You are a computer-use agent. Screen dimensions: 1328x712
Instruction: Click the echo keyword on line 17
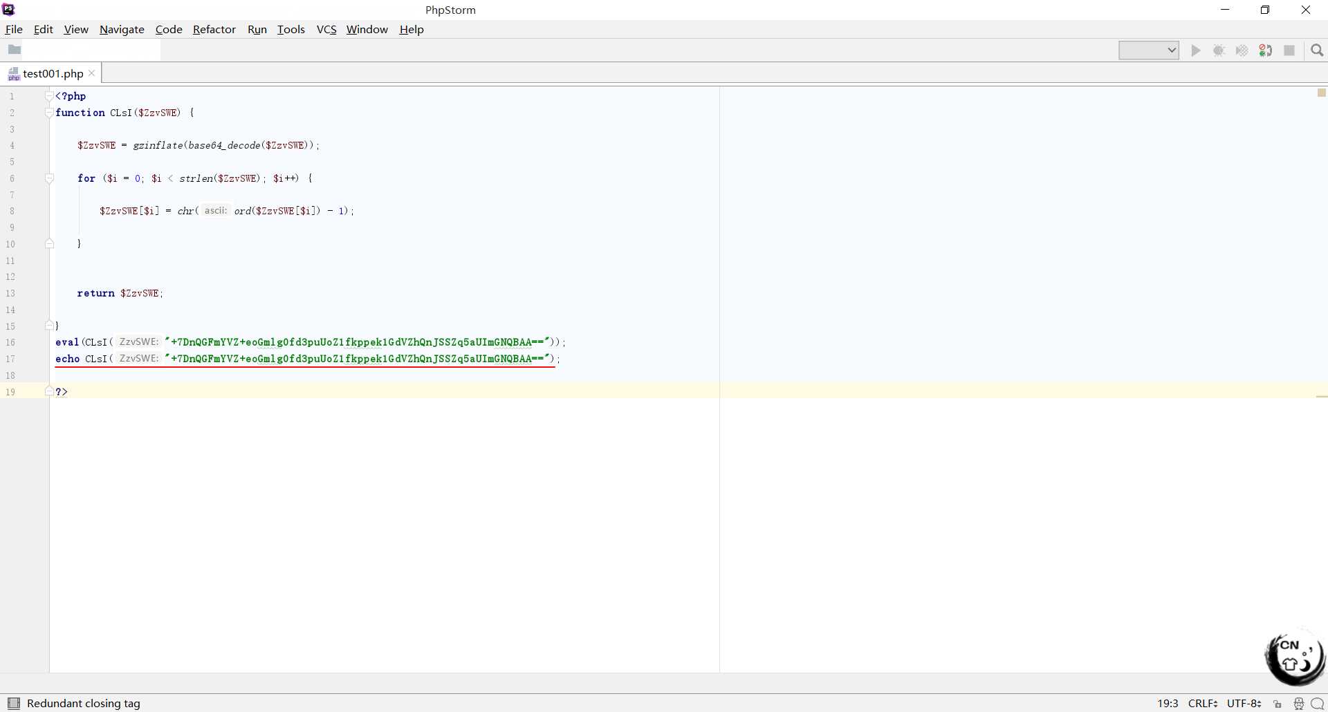[68, 359]
